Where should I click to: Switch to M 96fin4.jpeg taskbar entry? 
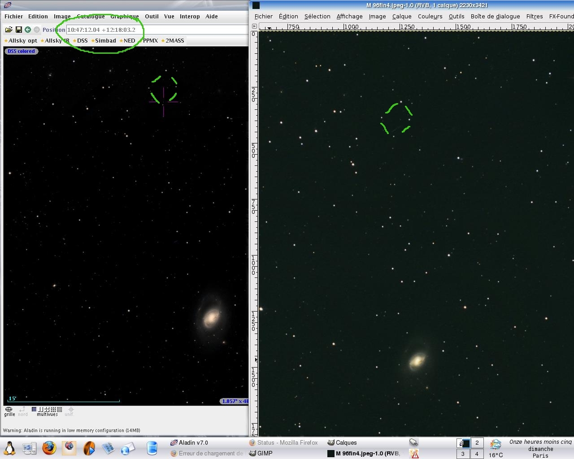(364, 453)
